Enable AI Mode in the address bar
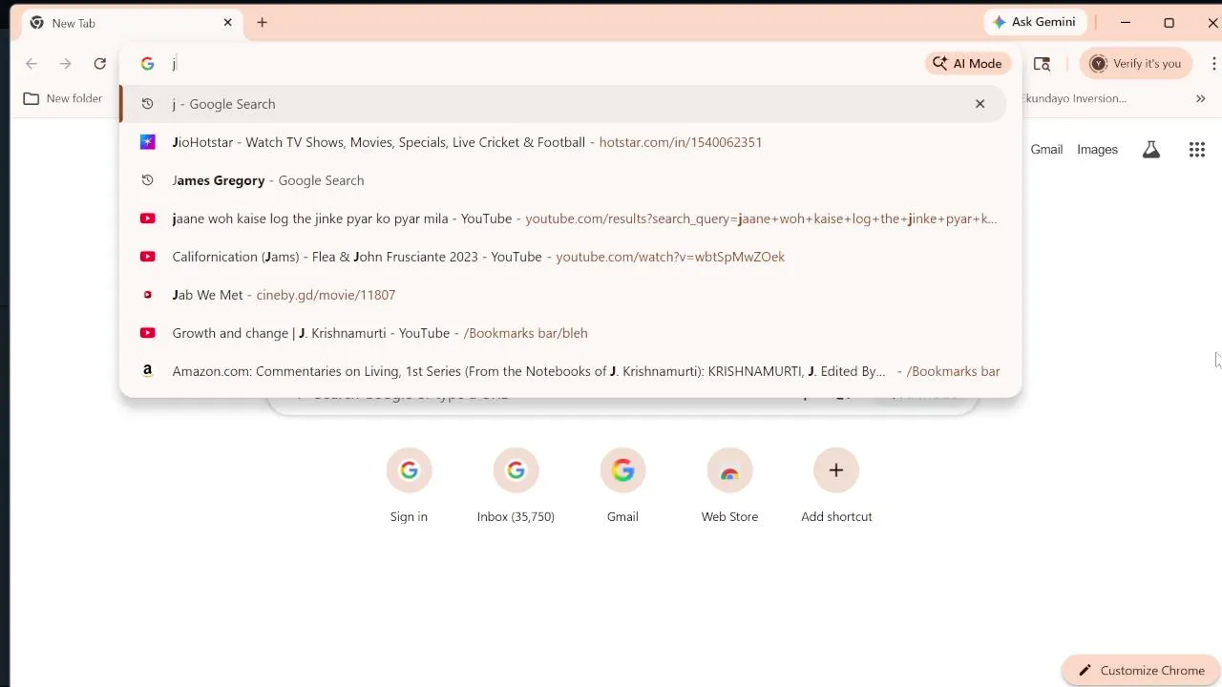Viewport: 1222px width, 687px height. [x=968, y=64]
